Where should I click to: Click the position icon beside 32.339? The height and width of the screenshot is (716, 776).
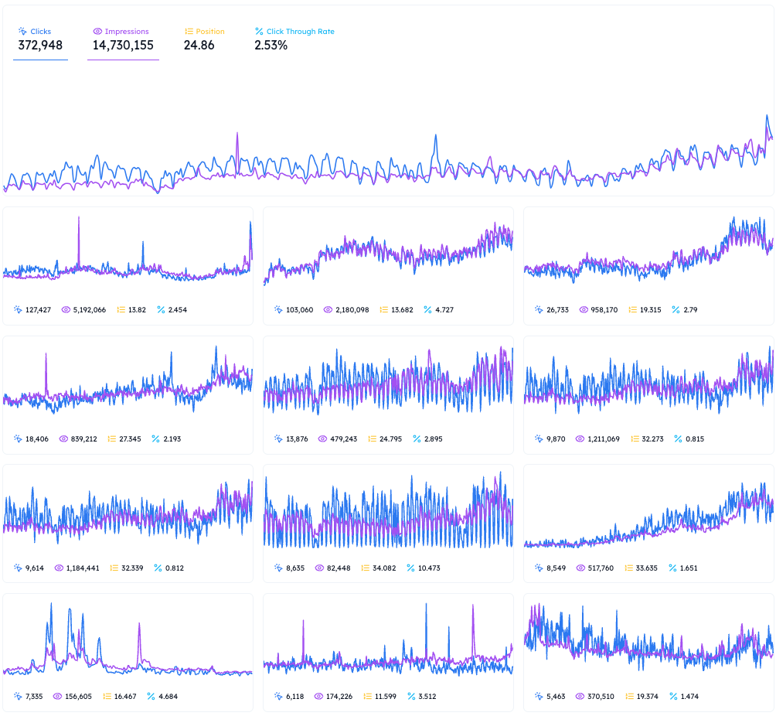click(x=113, y=568)
